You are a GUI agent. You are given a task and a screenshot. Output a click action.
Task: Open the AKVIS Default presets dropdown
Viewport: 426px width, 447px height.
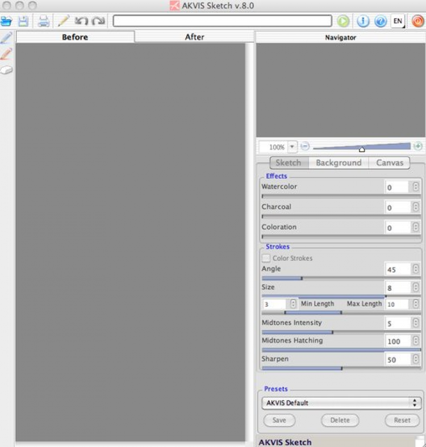(341, 403)
